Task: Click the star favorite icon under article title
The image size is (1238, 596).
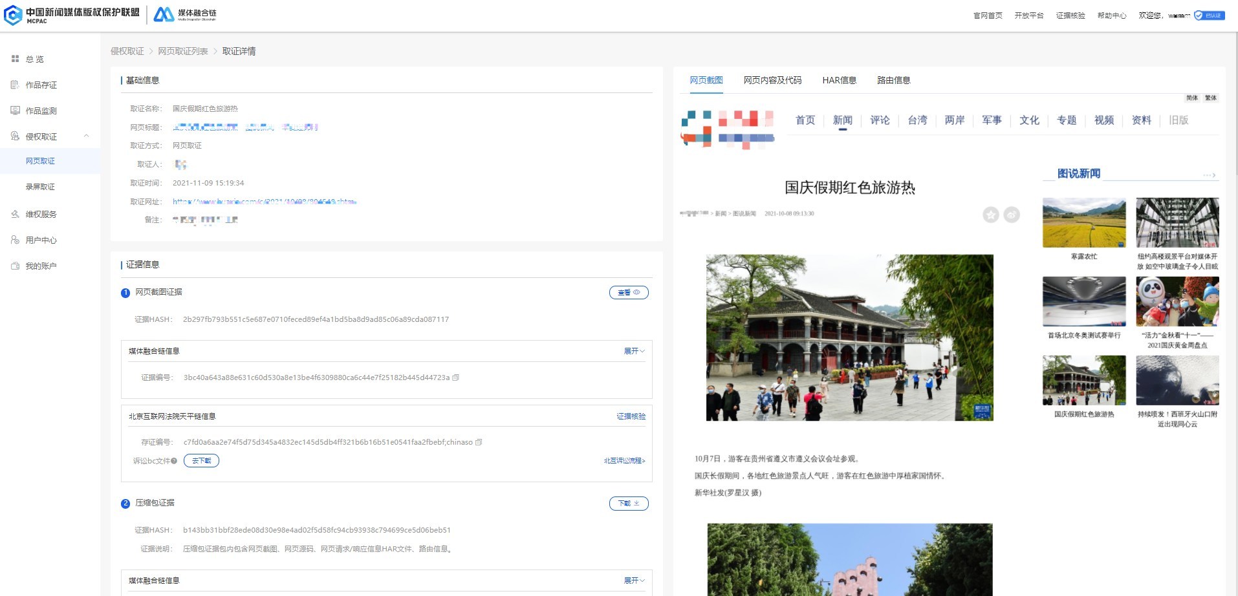Action: pyautogui.click(x=990, y=215)
